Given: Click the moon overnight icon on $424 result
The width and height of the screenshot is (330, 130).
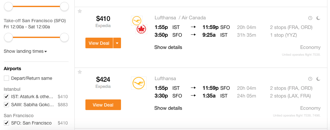Looking at the screenshot, I should click(318, 79).
